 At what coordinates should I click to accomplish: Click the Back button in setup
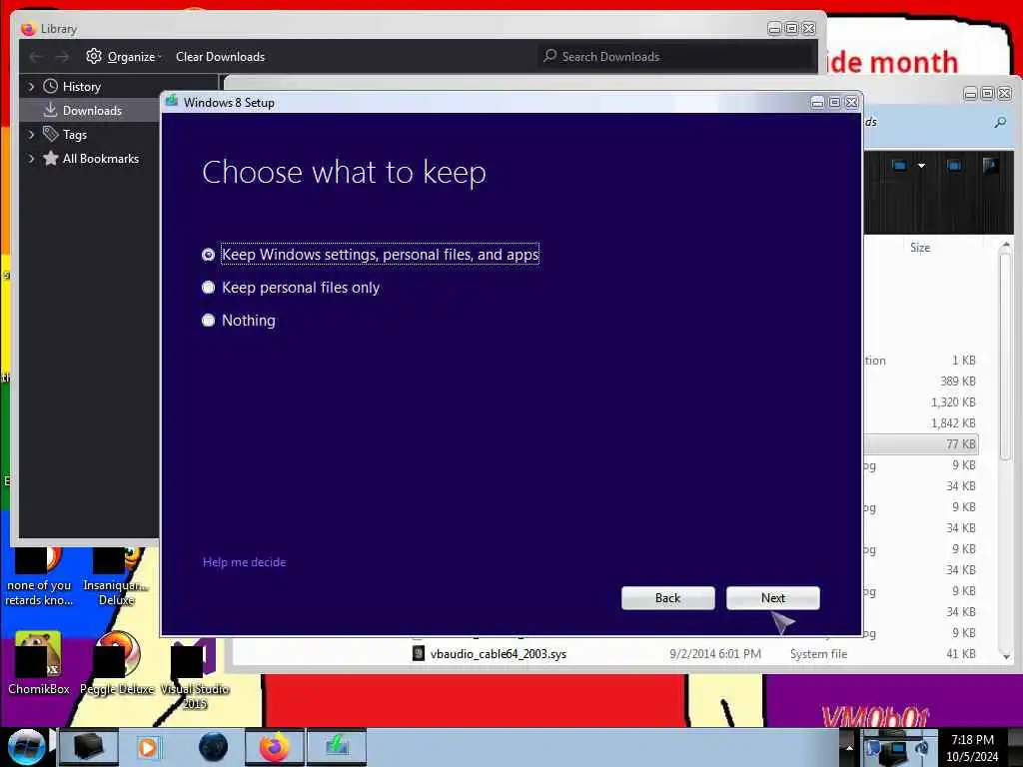[x=667, y=598]
